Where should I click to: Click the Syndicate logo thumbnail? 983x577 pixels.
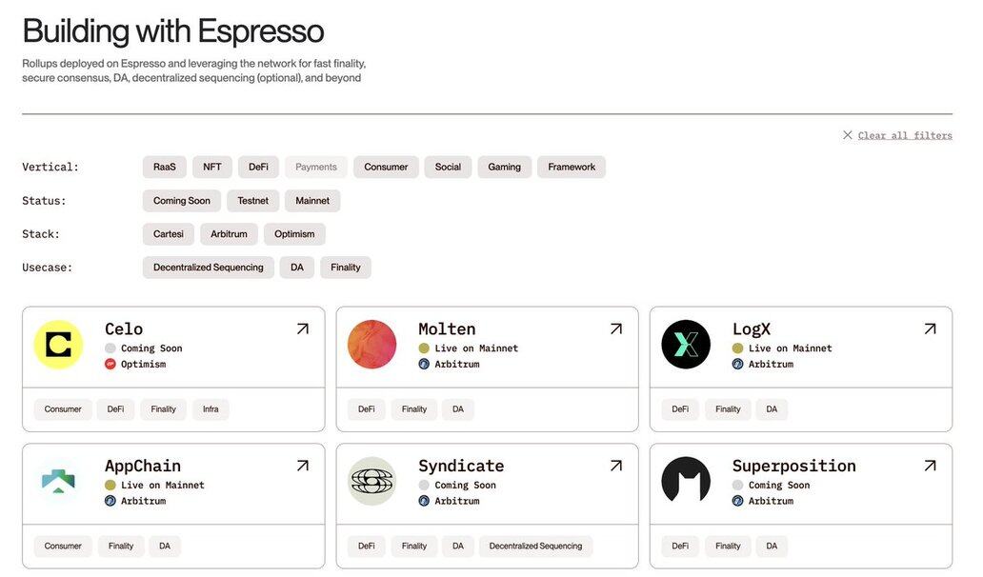coord(372,482)
